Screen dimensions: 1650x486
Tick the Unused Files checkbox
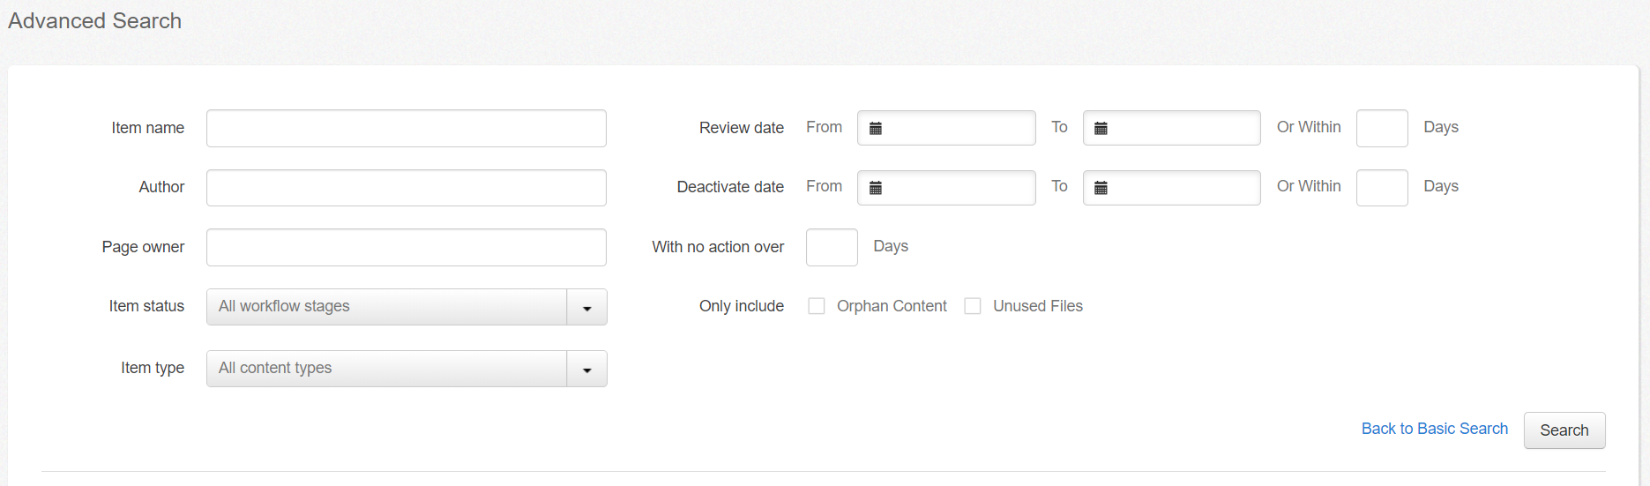coord(973,306)
